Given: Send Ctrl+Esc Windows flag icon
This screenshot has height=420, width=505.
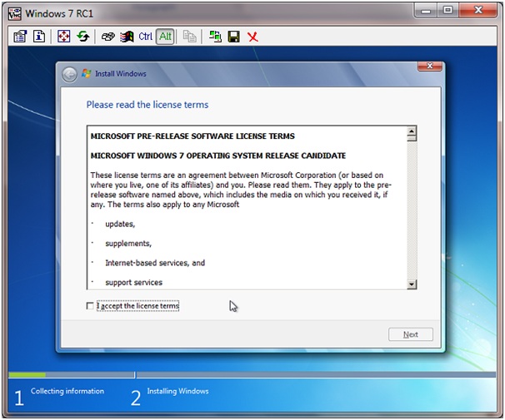Looking at the screenshot, I should pyautogui.click(x=127, y=37).
